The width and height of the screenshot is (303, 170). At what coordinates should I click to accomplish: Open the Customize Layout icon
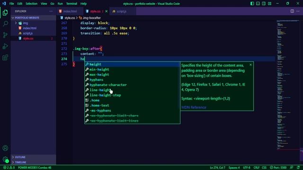(x=269, y=3)
